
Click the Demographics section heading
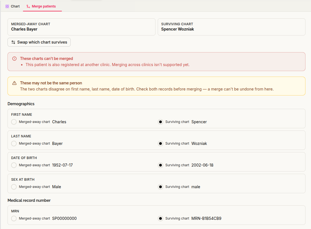(x=21, y=104)
